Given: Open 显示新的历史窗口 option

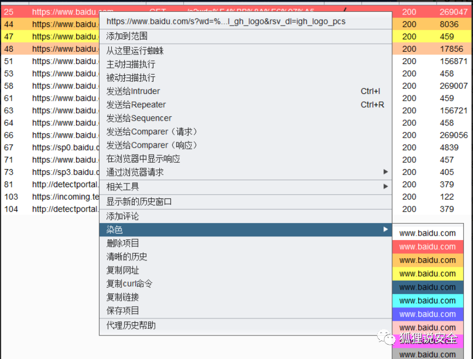Looking at the screenshot, I should [246, 202].
